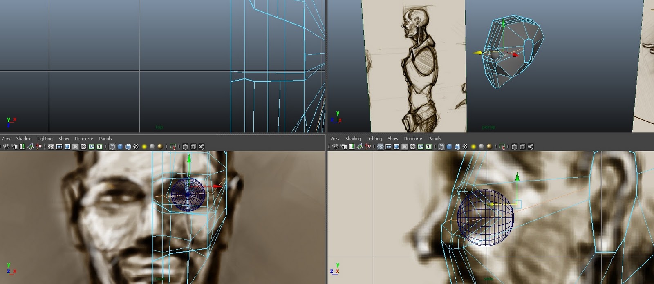Click high quality rendering icon, front view panel

pyautogui.click(x=160, y=147)
